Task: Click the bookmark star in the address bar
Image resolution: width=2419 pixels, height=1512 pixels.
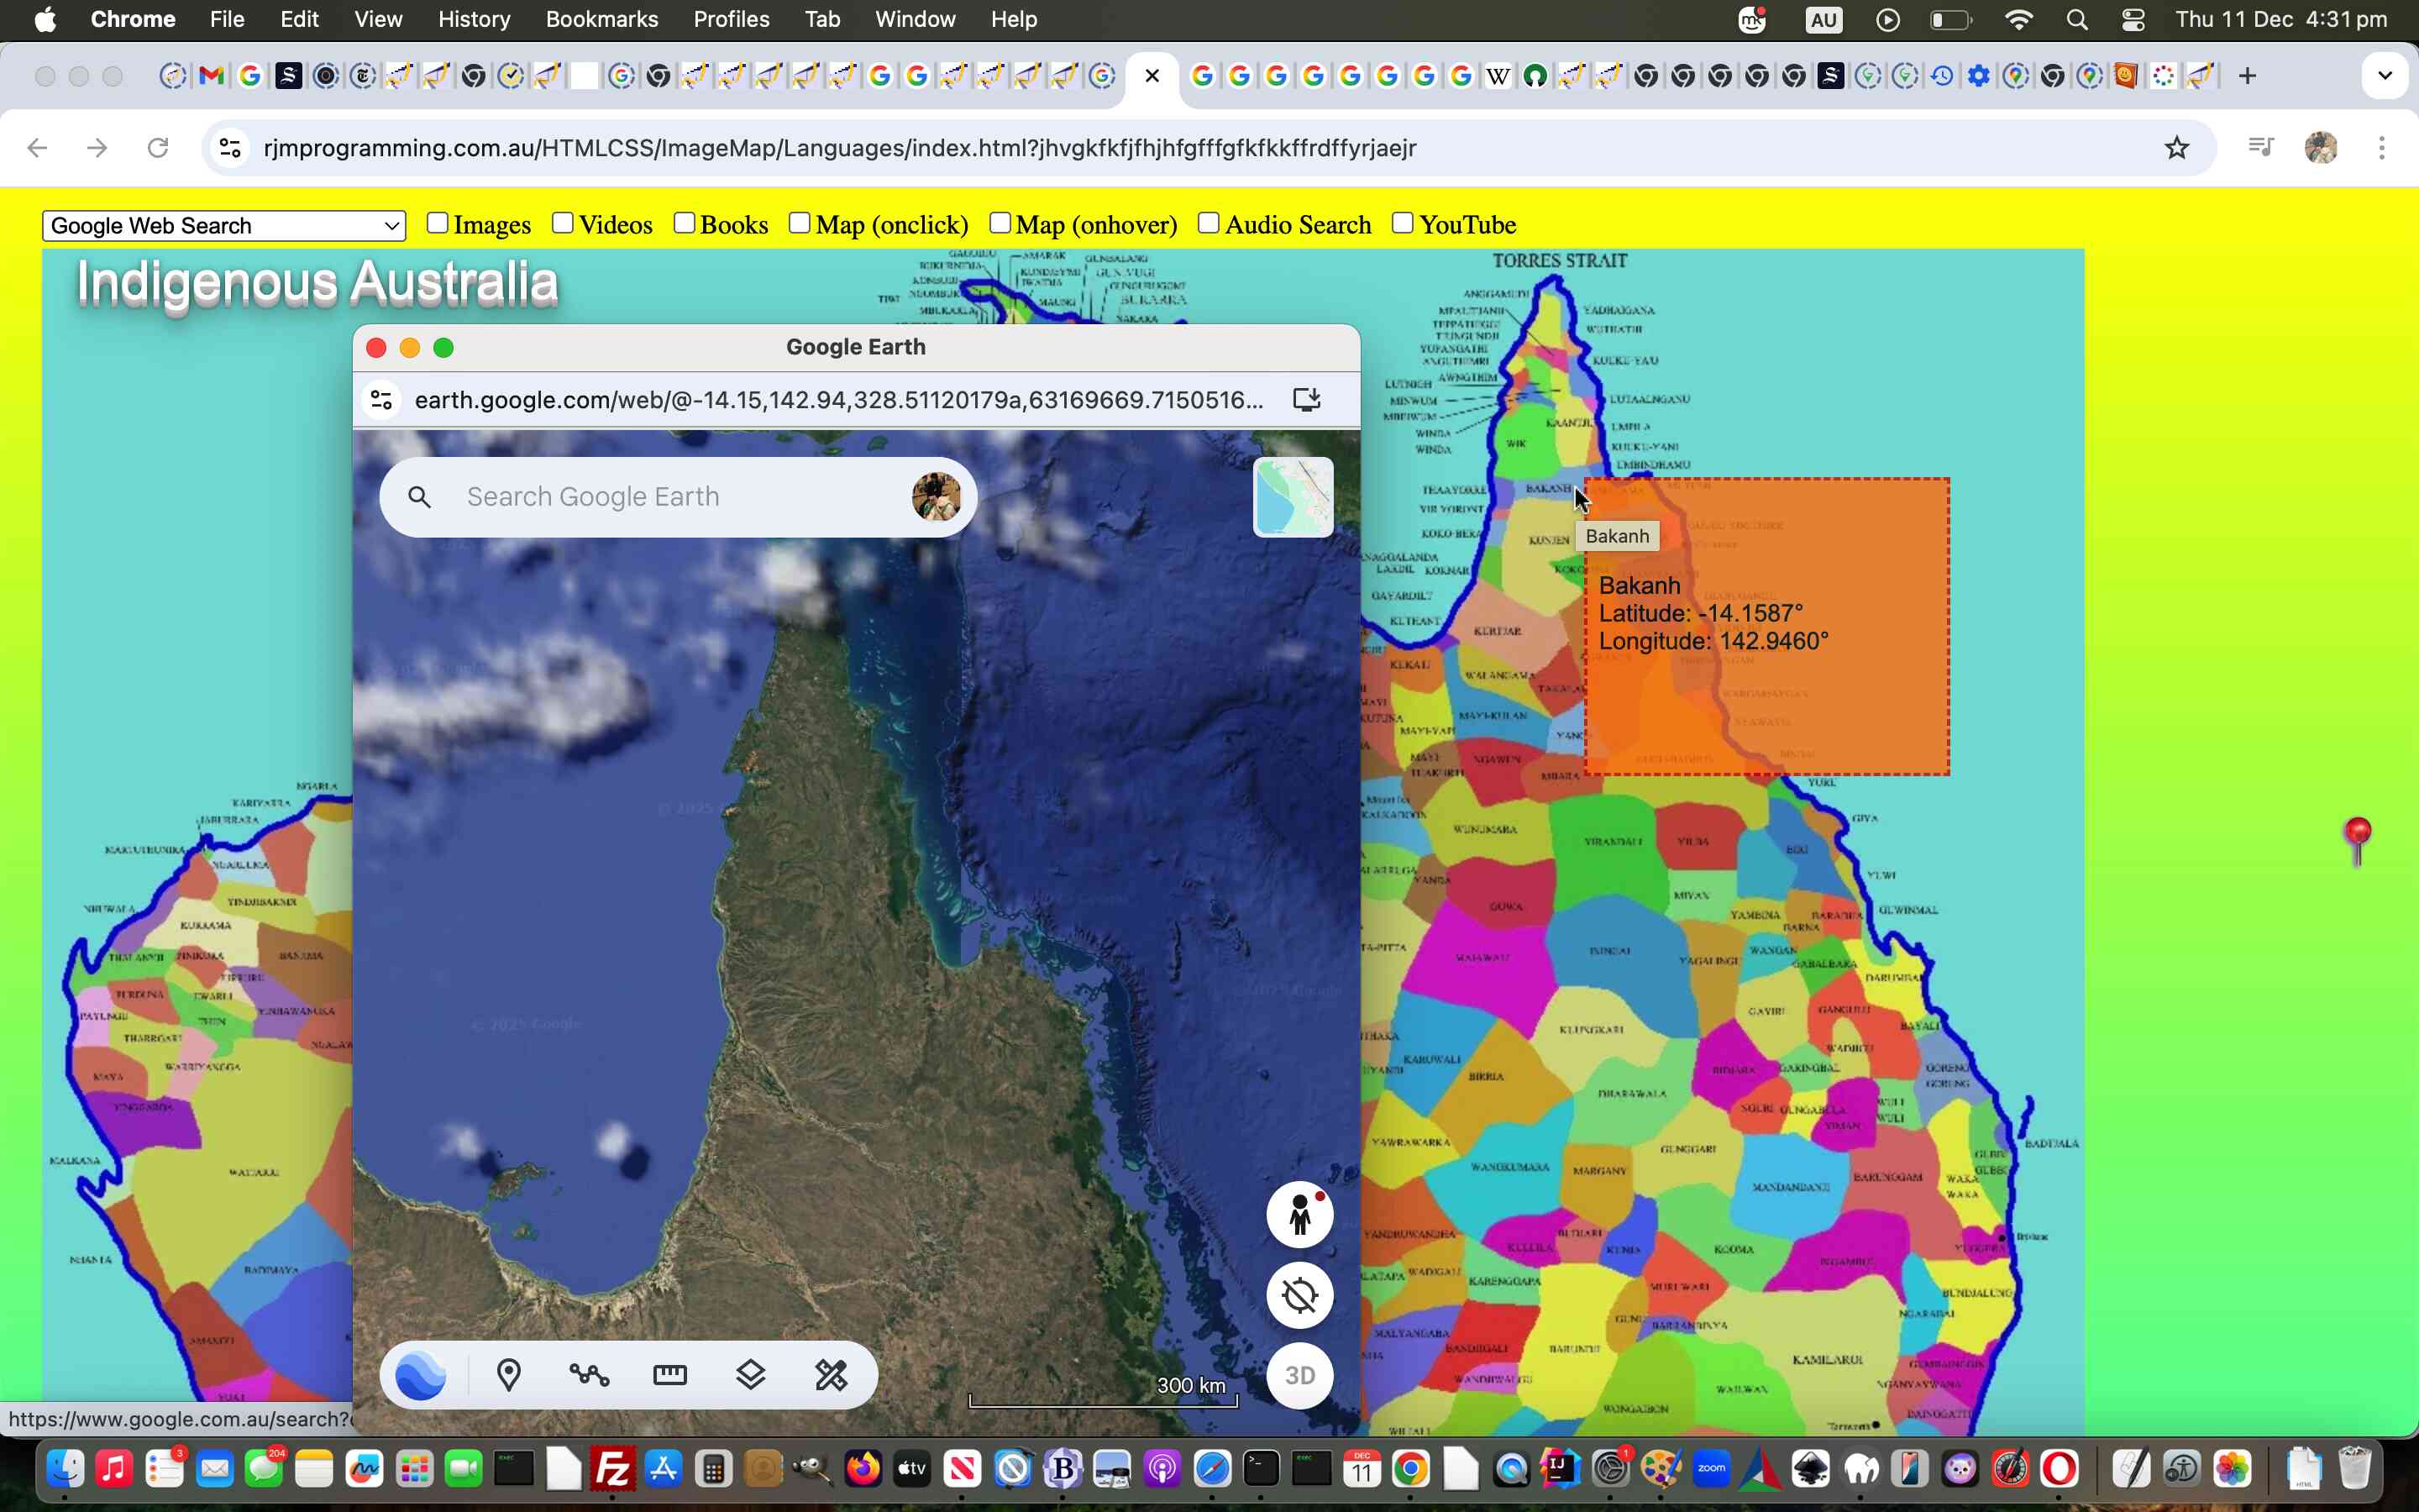Action: pos(2177,148)
